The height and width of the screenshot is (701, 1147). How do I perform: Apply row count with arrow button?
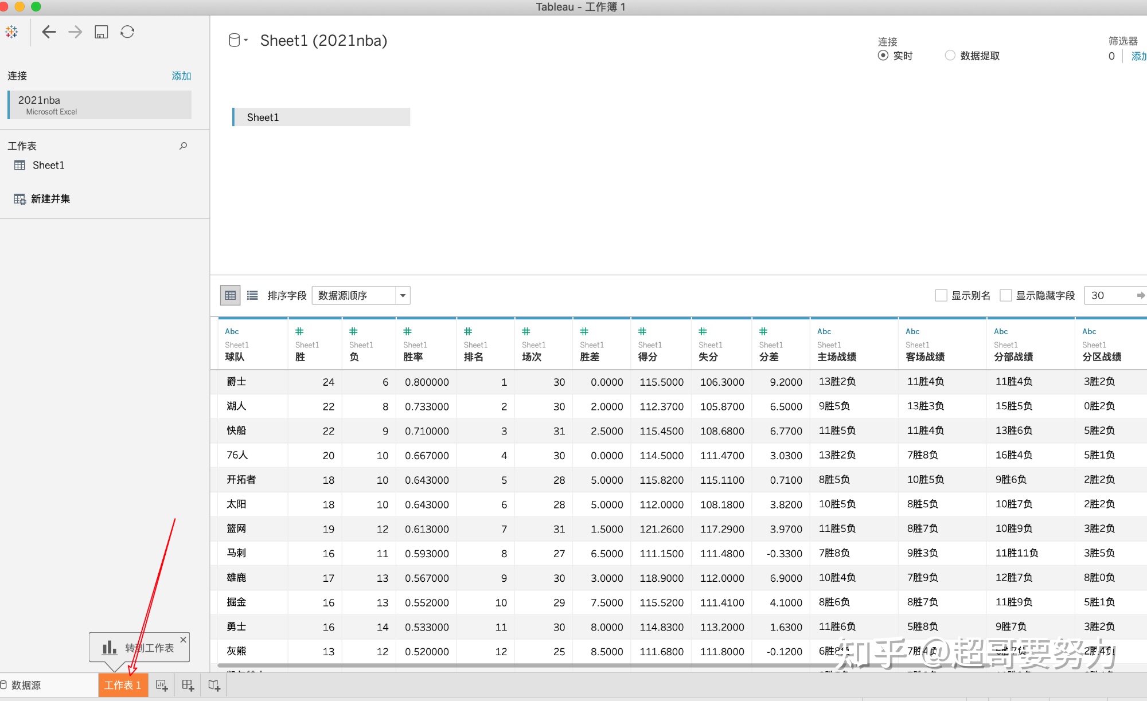1141,295
